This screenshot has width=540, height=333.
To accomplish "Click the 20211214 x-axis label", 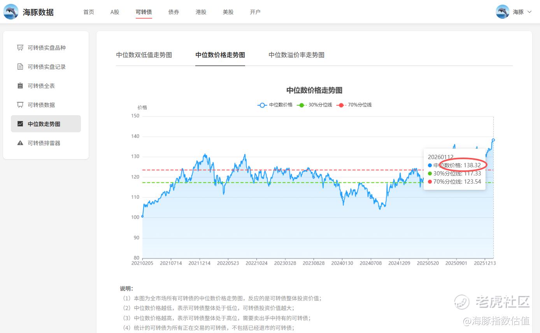I will pos(200,263).
